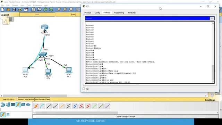Click the Undo green arrow icon
Screen dimensions: 222x125
45,10
